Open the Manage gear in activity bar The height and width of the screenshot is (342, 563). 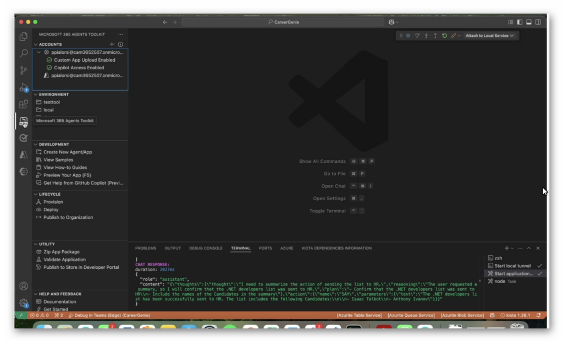click(24, 303)
